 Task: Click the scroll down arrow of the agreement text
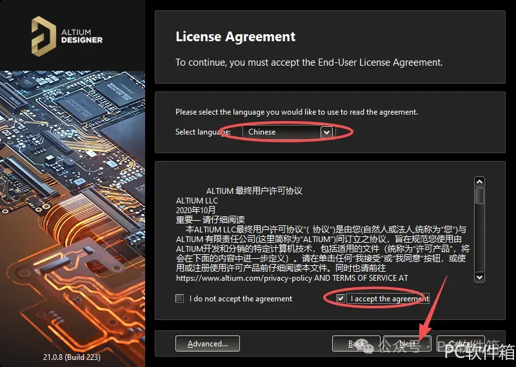[479, 277]
